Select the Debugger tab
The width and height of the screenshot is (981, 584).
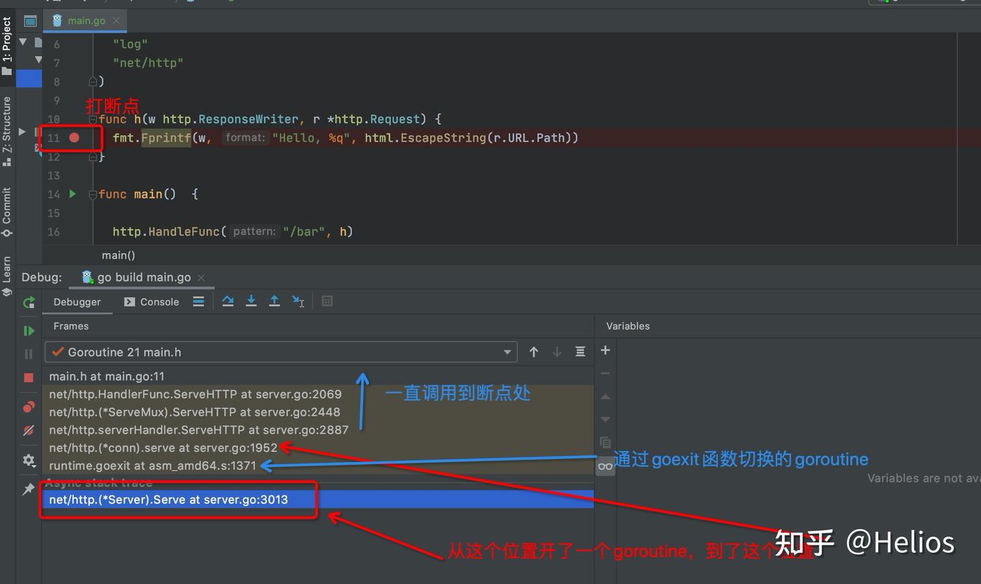coord(77,302)
